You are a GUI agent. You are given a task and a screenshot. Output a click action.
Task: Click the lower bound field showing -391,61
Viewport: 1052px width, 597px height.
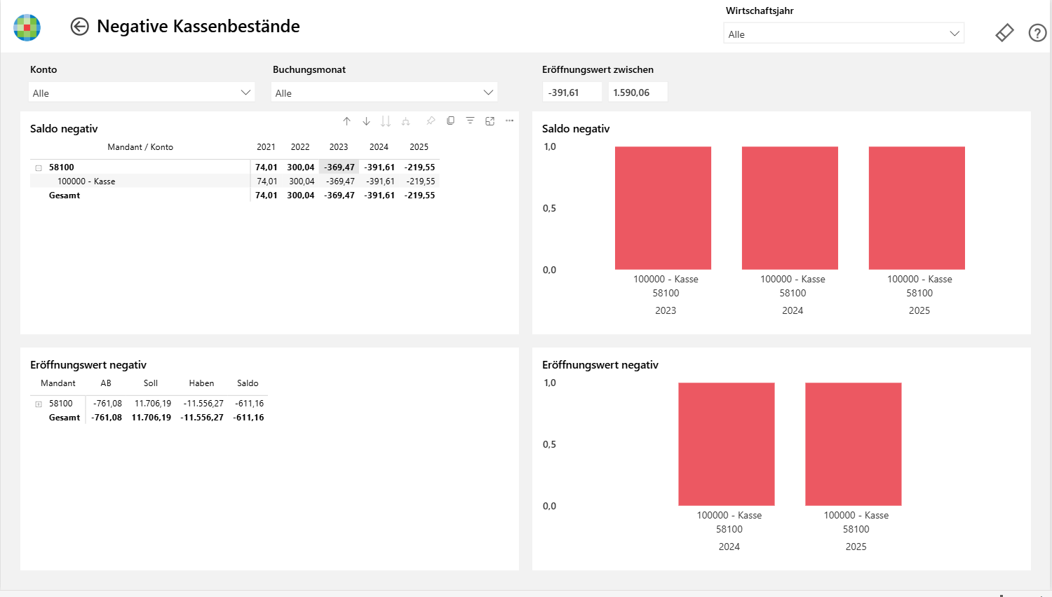pyautogui.click(x=572, y=92)
